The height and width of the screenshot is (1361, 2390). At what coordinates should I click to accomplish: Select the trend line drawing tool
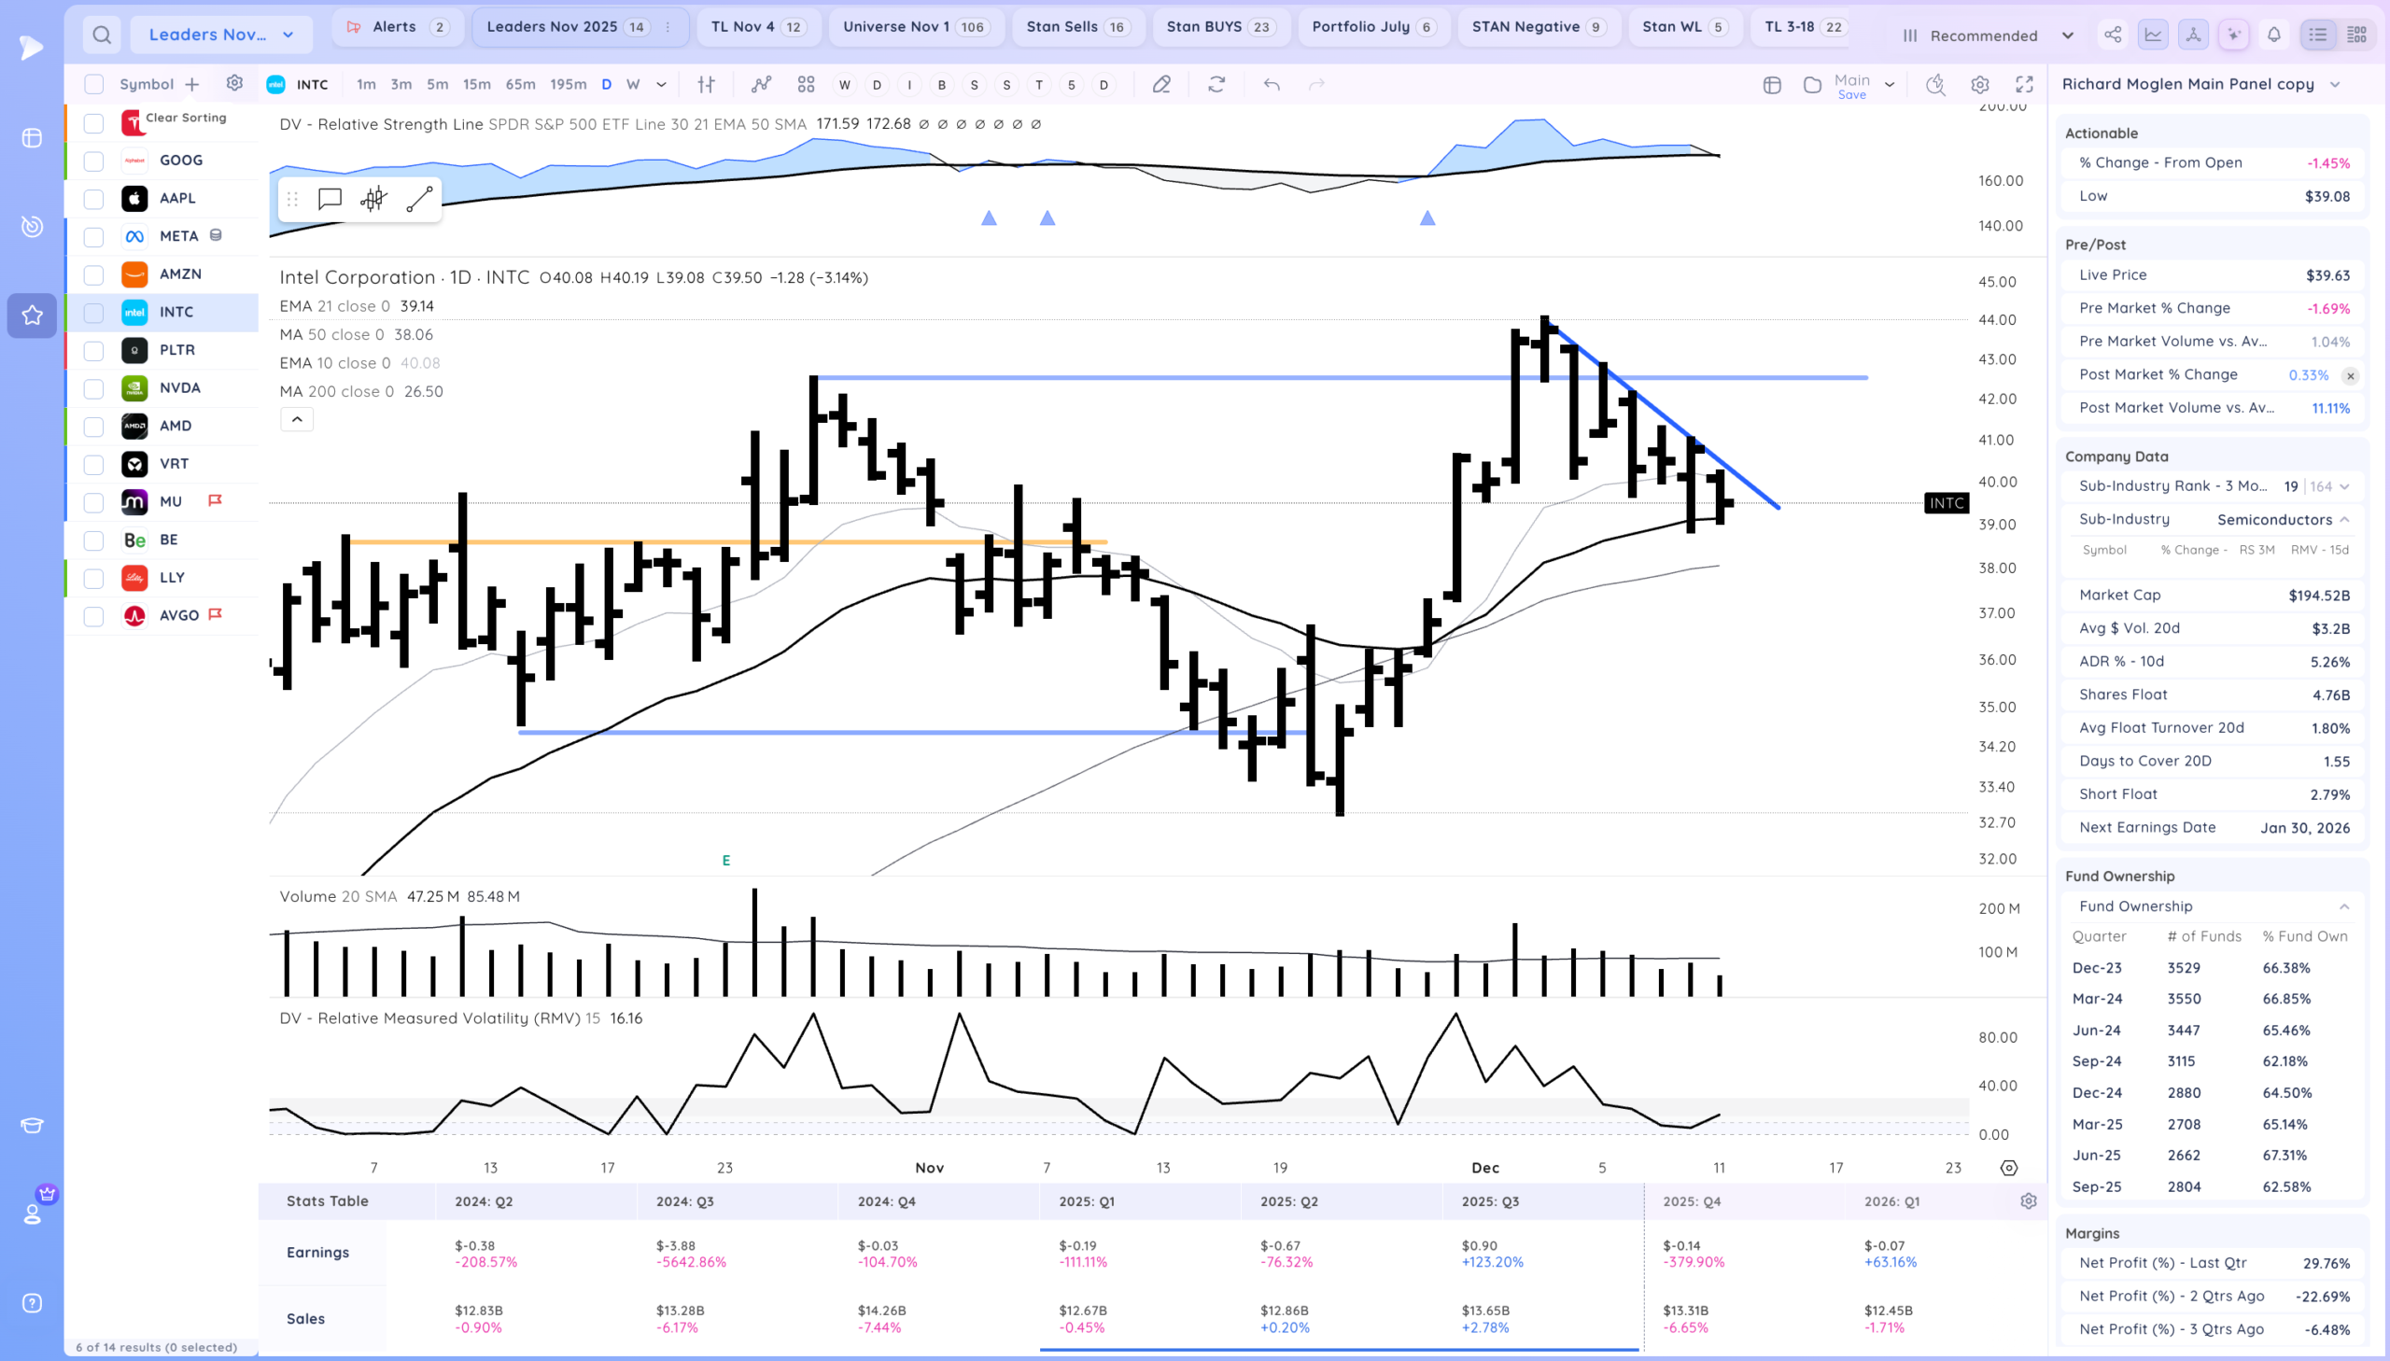coord(420,199)
